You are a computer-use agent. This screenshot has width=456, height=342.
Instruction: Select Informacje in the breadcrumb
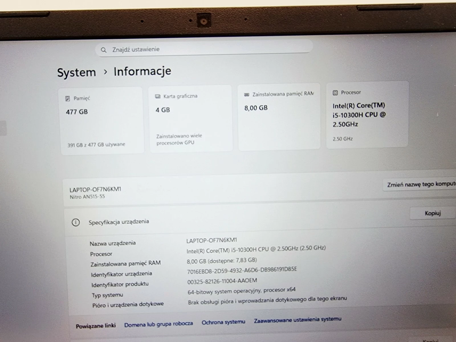142,71
